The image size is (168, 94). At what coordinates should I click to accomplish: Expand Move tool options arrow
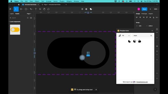(18, 9)
